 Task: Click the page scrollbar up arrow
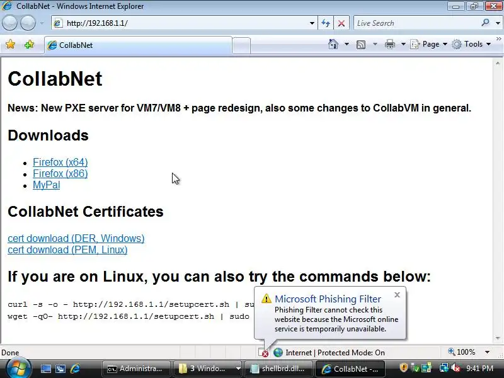tap(498, 63)
